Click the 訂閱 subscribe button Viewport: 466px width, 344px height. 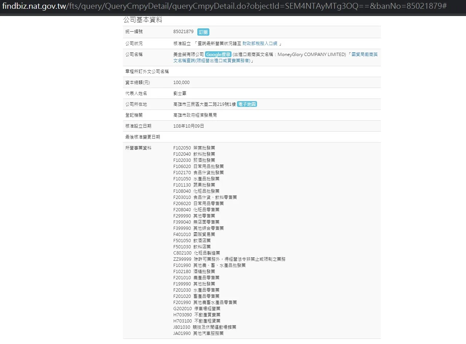[x=203, y=32]
